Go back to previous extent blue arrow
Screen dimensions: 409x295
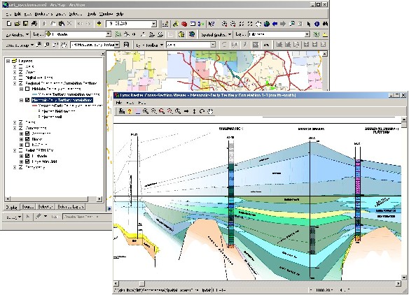pos(275,24)
